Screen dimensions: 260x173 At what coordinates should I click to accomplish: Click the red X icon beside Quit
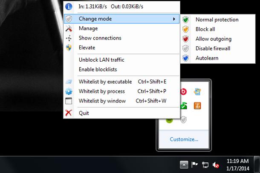click(69, 113)
